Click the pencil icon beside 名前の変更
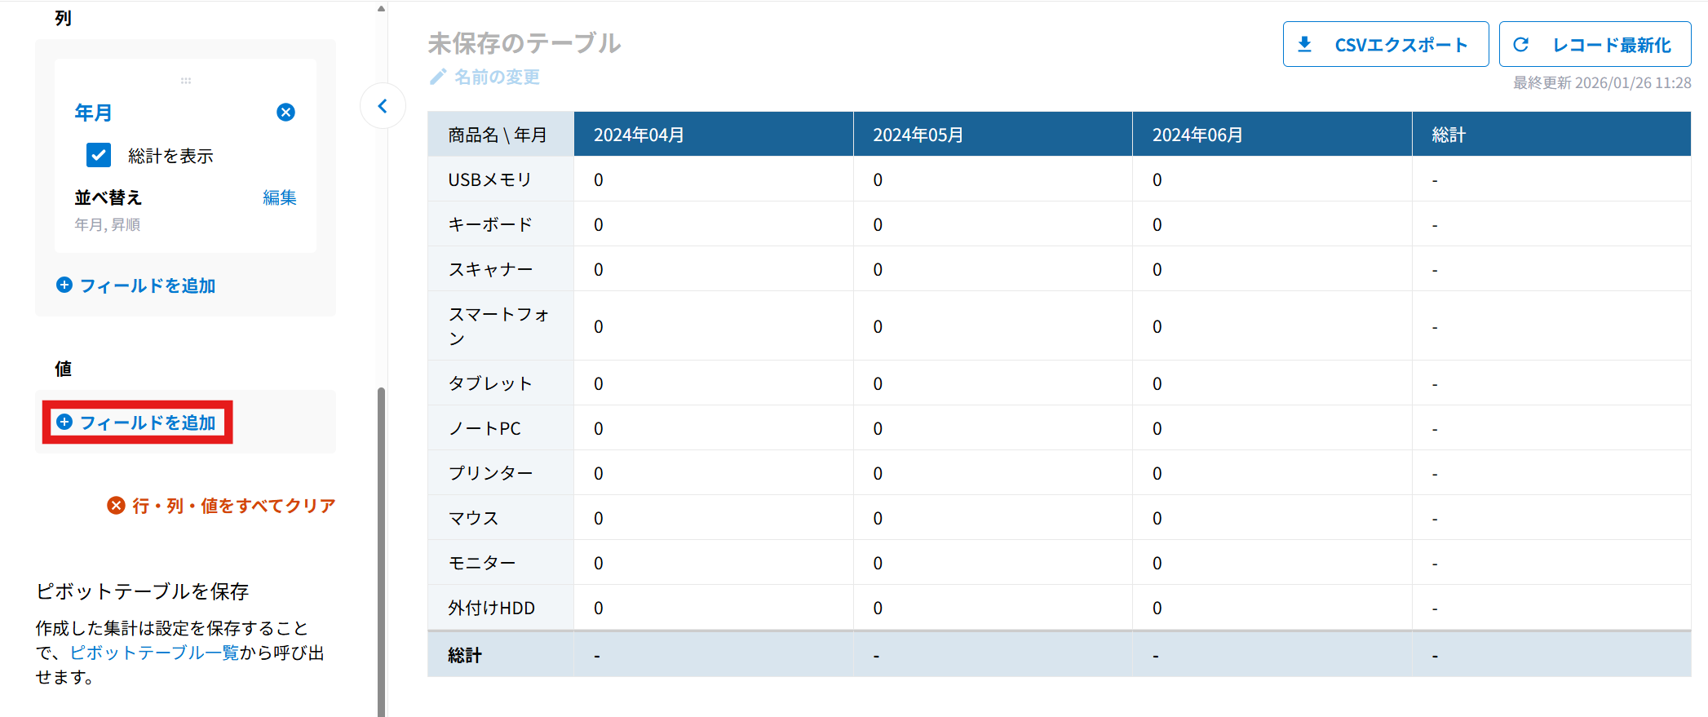The image size is (1708, 717). (x=438, y=77)
